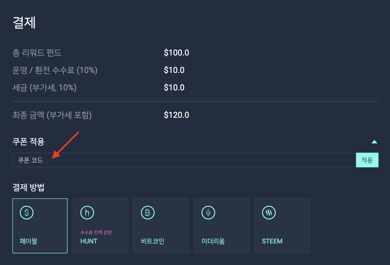The width and height of the screenshot is (390, 265).
Task: Click the 결제 방법 heading
Action: pyautogui.click(x=28, y=188)
